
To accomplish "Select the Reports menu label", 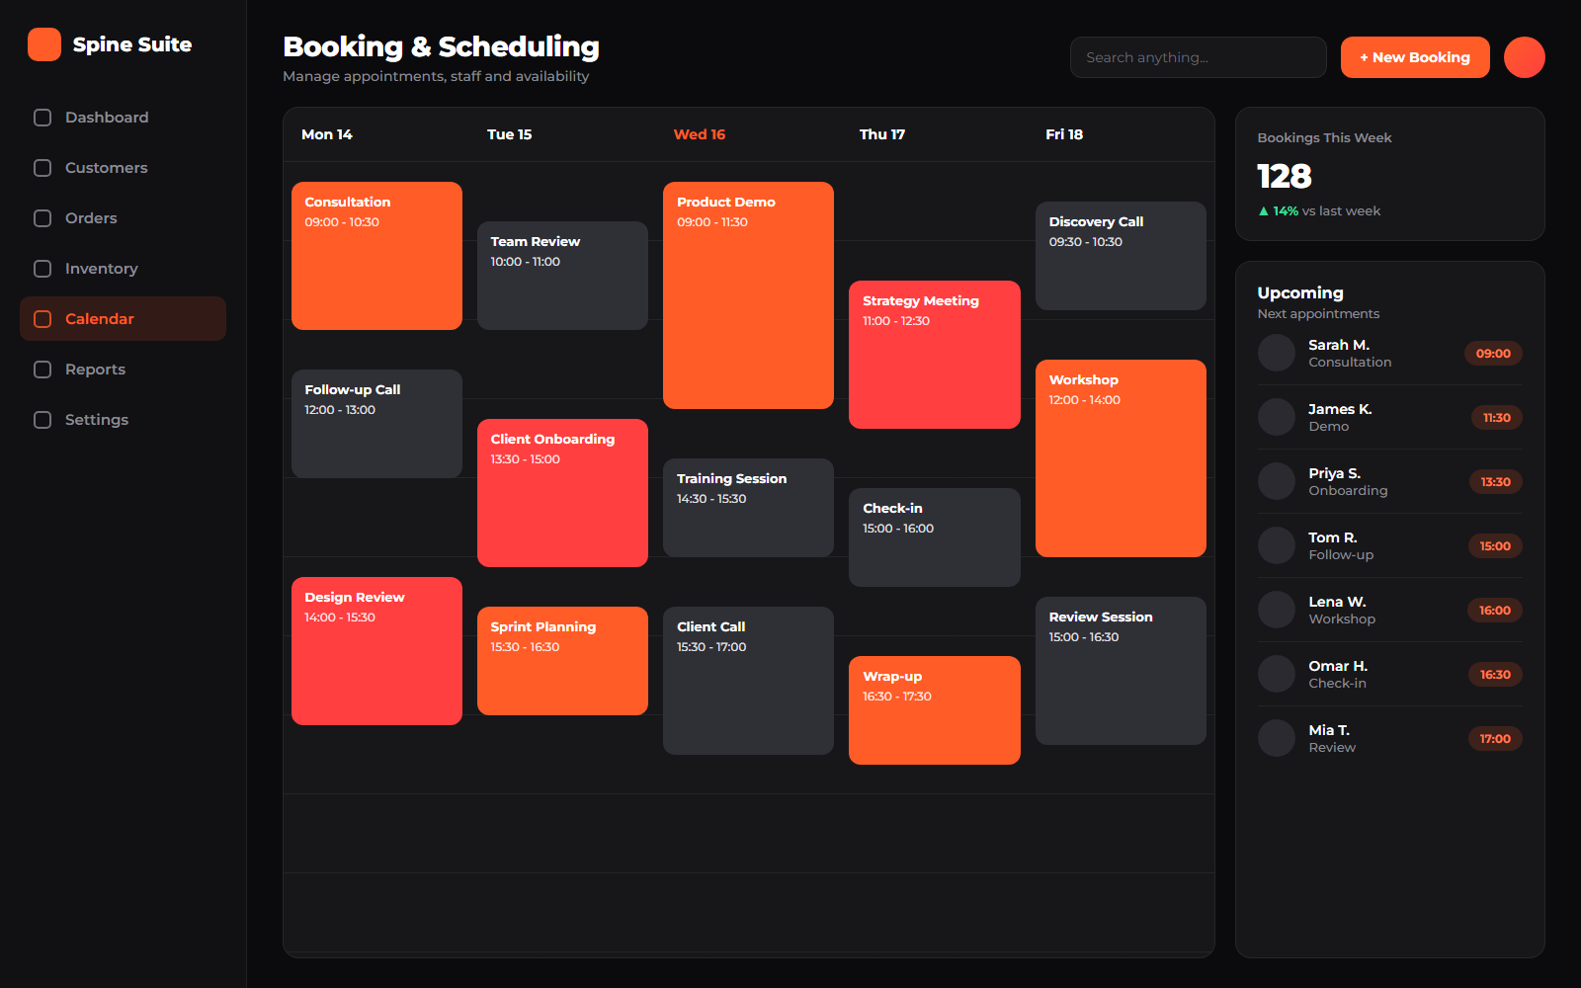I will coord(95,370).
